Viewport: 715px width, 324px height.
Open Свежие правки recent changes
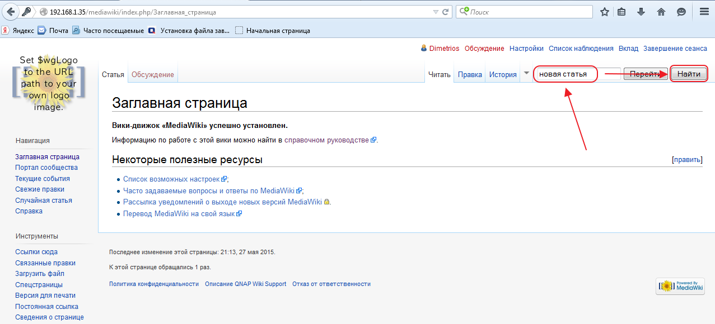click(40, 189)
